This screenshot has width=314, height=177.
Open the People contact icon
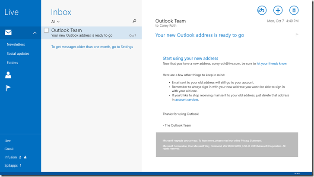click(x=8, y=75)
